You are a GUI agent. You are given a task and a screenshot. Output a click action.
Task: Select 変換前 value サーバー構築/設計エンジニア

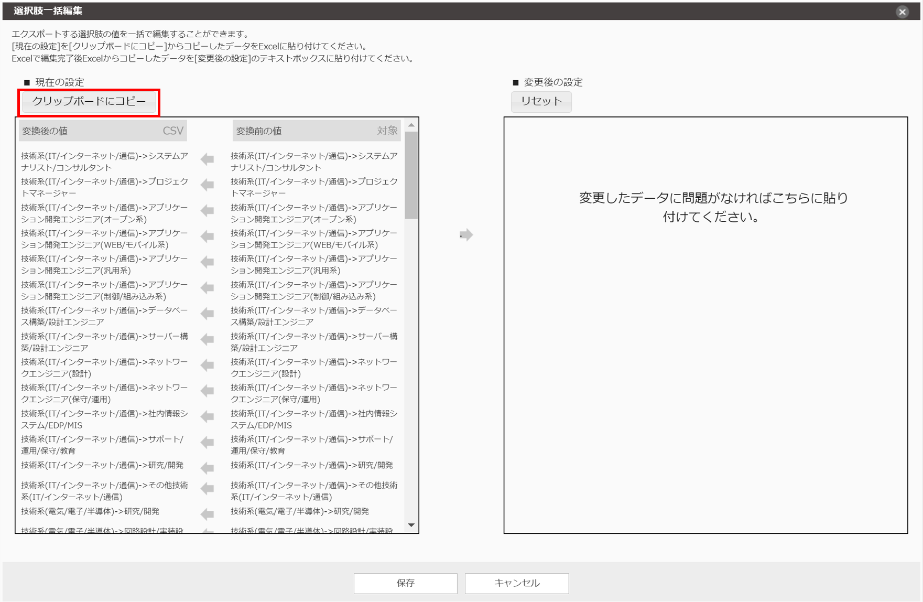pos(314,342)
